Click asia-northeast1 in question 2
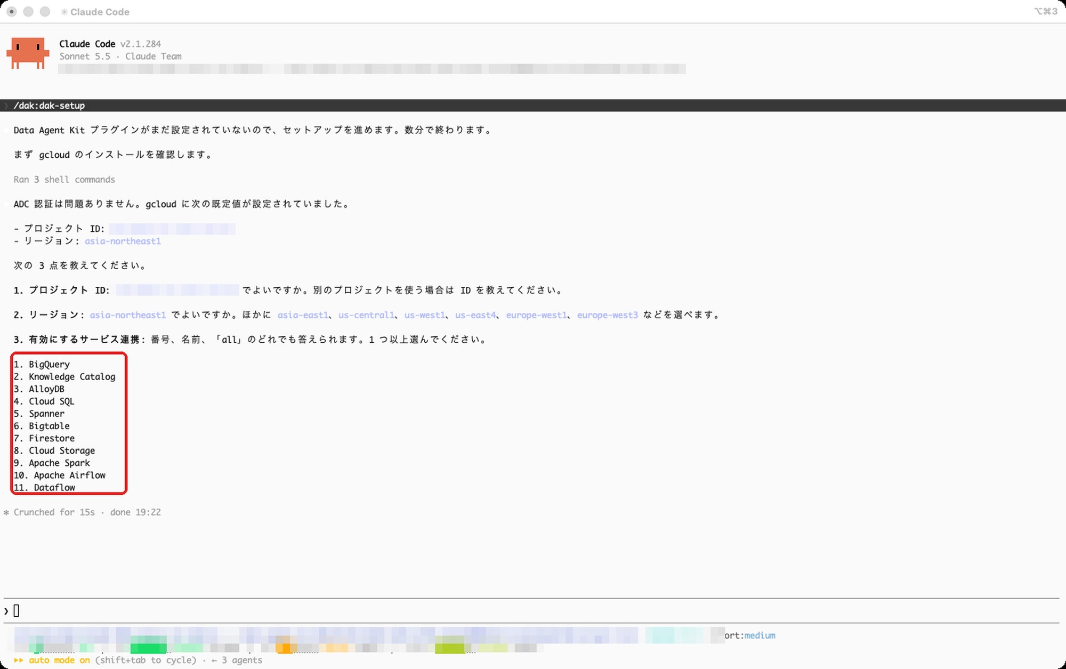Screen dimensions: 1066x669 point(128,315)
